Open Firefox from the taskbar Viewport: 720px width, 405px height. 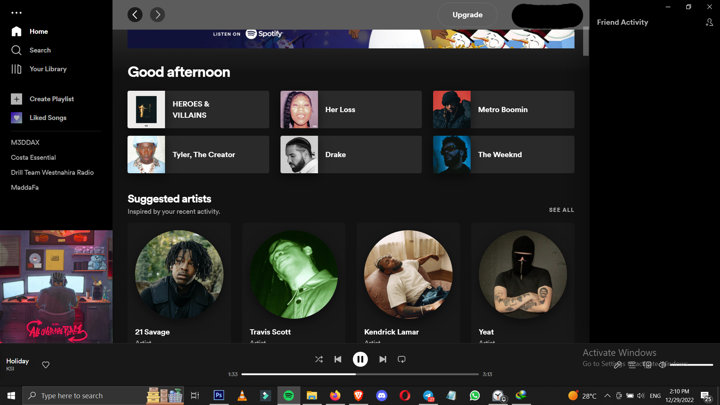(335, 396)
